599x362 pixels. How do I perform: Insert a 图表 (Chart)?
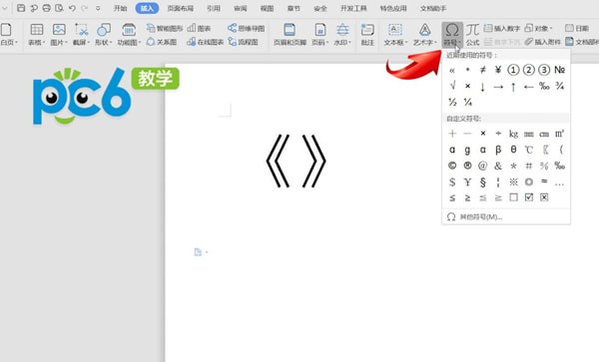[199, 28]
